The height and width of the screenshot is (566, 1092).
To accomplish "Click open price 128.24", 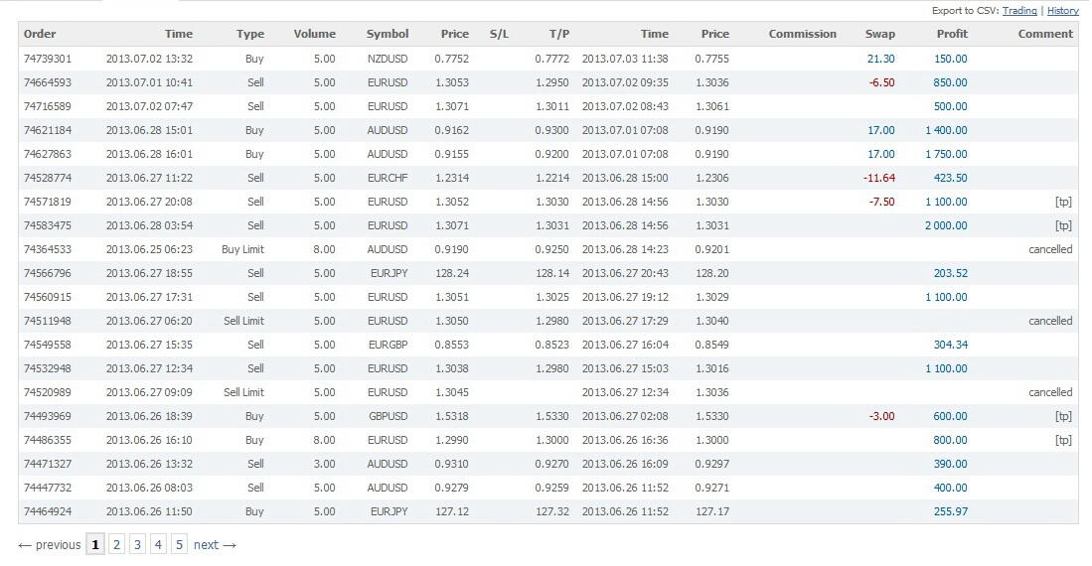I will click(452, 273).
